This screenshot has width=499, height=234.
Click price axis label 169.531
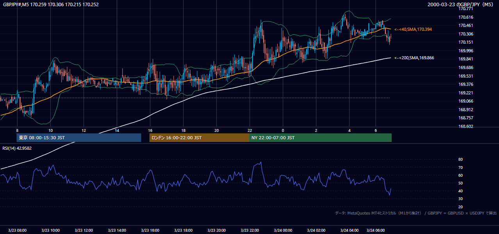(465, 76)
